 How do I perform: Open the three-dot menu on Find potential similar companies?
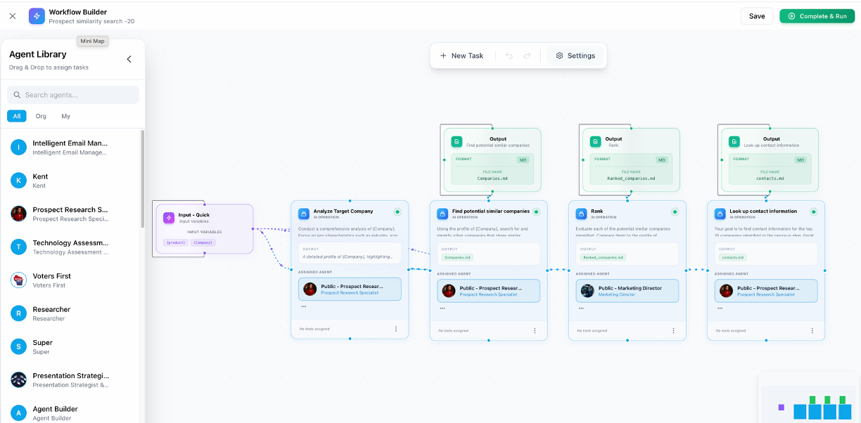535,330
